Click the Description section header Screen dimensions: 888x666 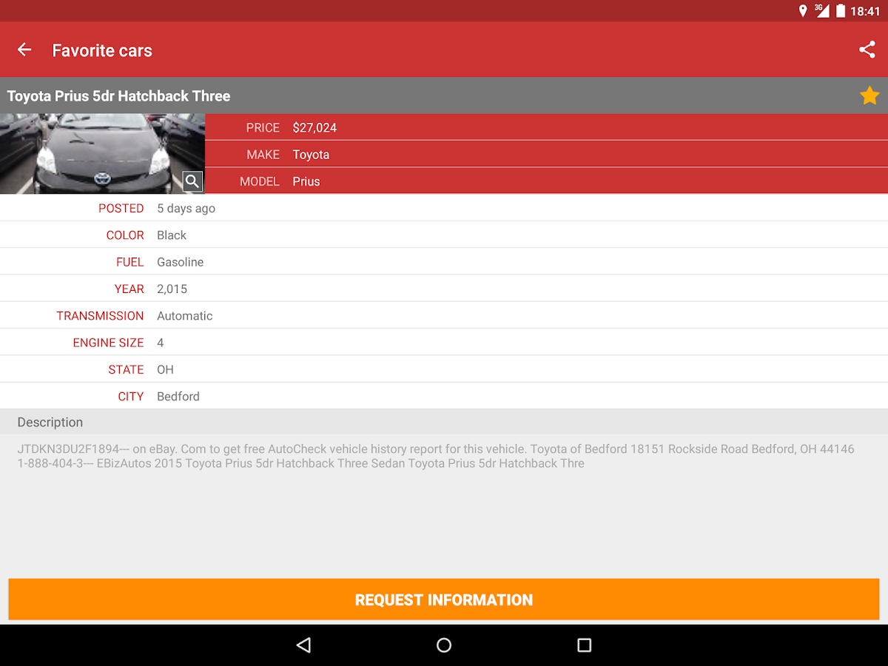coord(50,422)
